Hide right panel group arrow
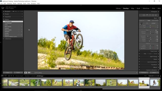Screen dimensions: 162x91 (x=161, y=42)
